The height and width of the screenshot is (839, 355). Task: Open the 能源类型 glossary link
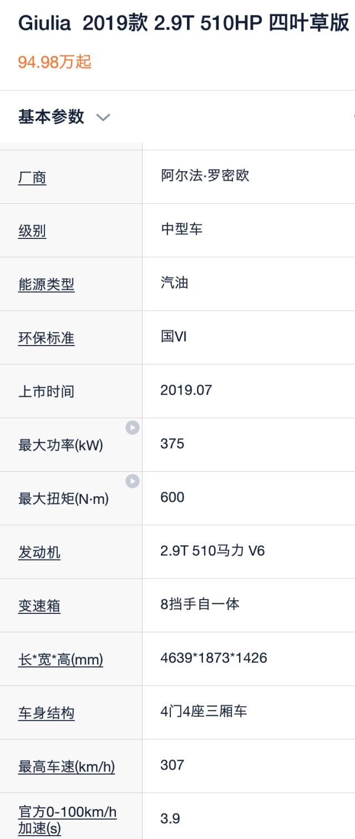tap(46, 284)
